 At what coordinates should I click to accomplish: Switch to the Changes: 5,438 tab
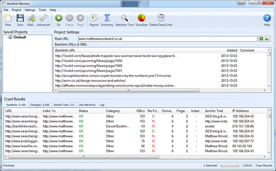(x=40, y=105)
